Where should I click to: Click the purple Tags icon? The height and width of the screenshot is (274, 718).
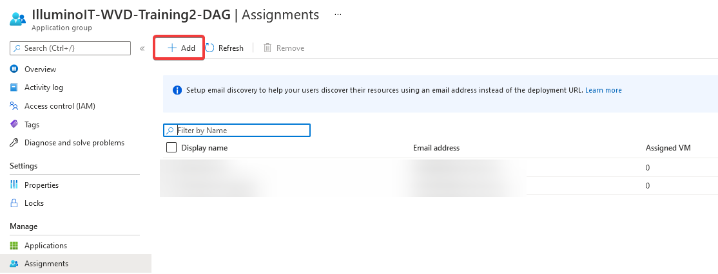click(x=14, y=124)
